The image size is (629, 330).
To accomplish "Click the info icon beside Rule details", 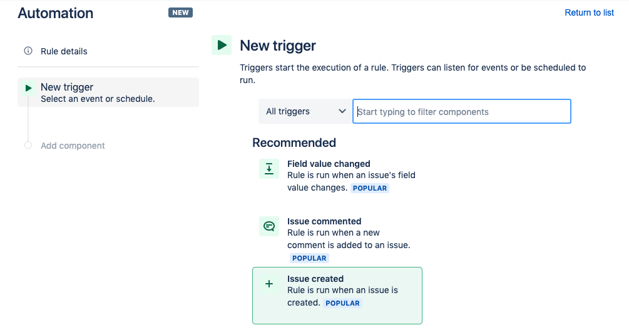I will coord(28,51).
